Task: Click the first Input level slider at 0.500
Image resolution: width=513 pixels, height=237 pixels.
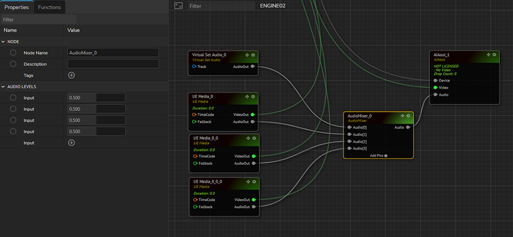Action: [x=96, y=98]
